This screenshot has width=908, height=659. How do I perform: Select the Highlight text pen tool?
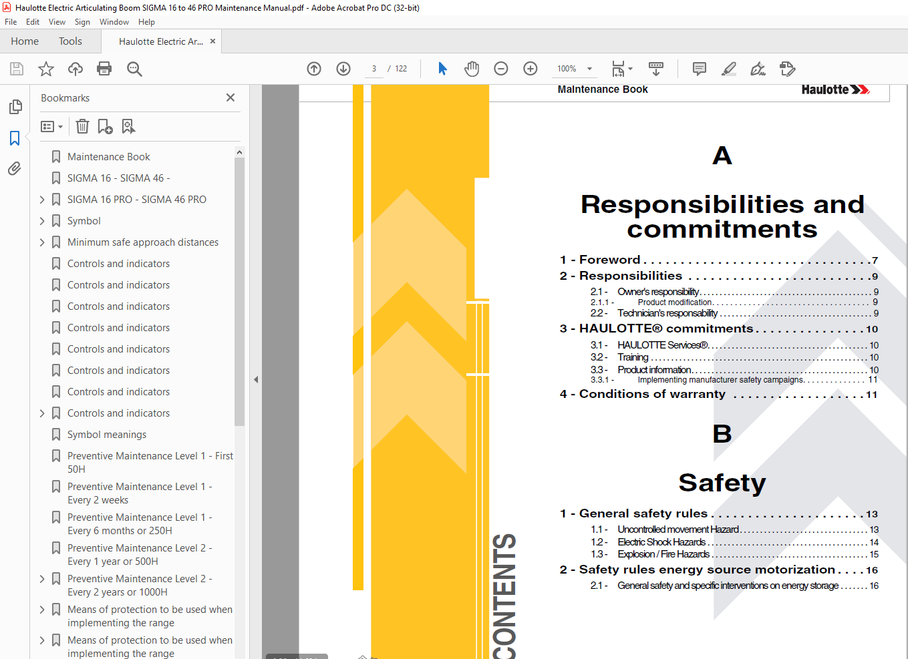pyautogui.click(x=729, y=69)
